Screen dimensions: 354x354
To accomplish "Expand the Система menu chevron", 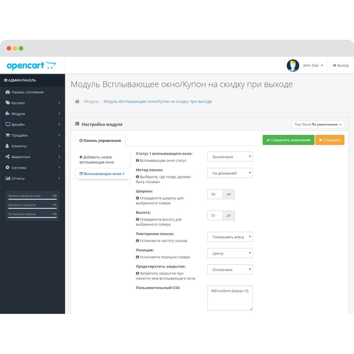I will tap(59, 168).
